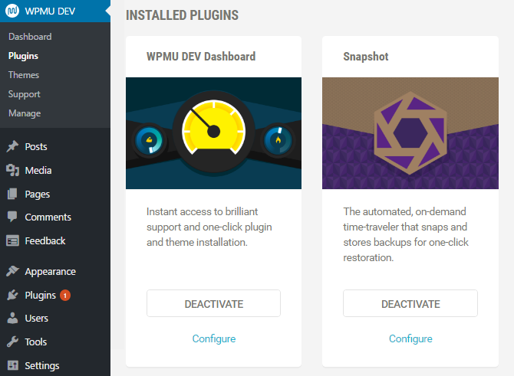
Task: Go to Media in the admin menu
Action: pos(38,171)
